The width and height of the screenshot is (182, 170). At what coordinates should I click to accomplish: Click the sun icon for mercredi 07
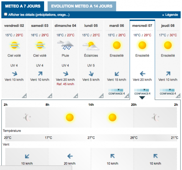click(x=142, y=45)
